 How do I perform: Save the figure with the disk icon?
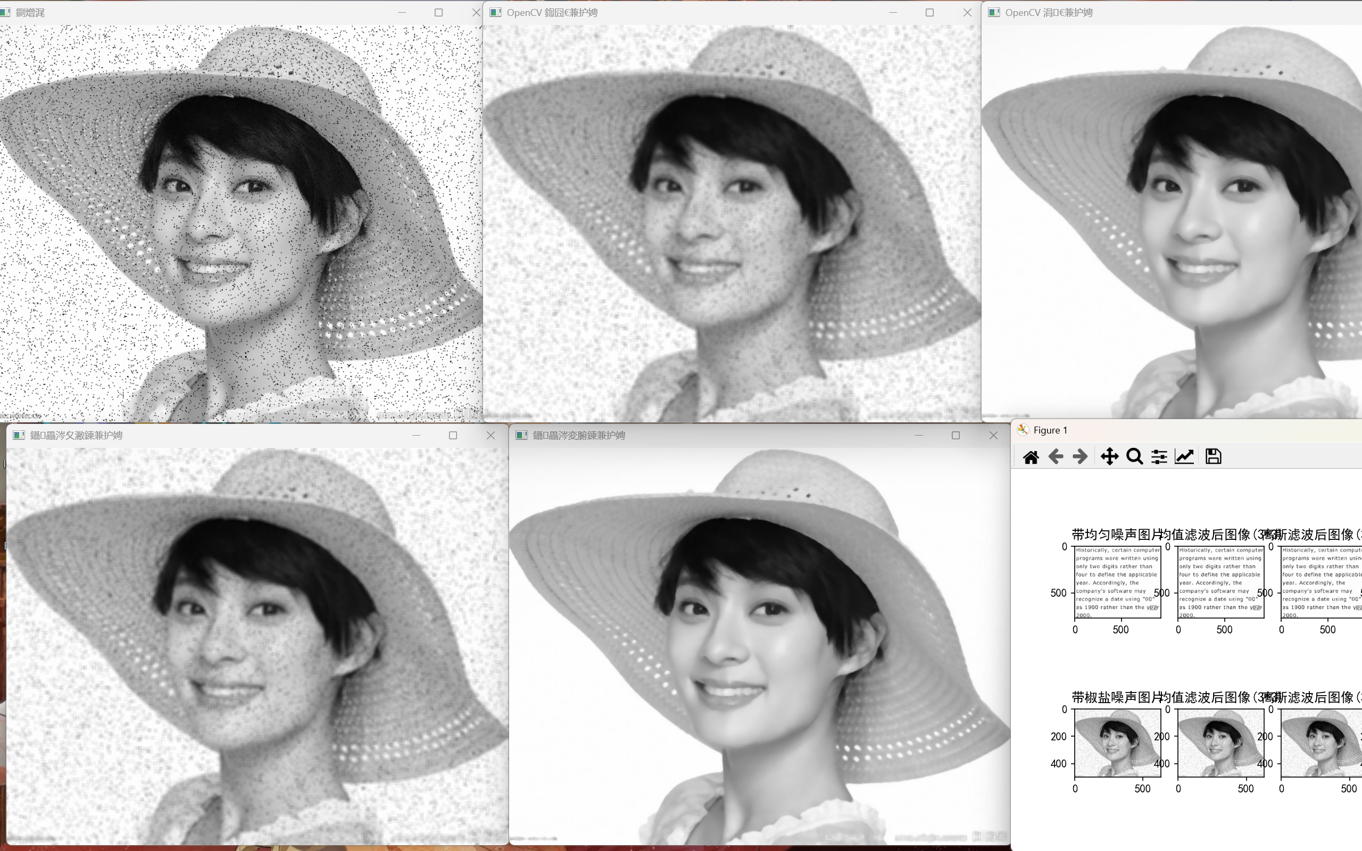click(x=1214, y=456)
